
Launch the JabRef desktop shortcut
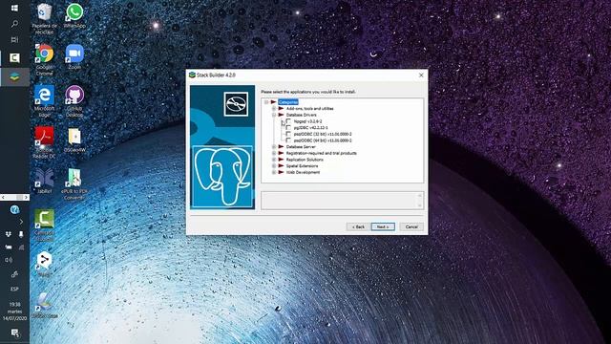pyautogui.click(x=45, y=182)
